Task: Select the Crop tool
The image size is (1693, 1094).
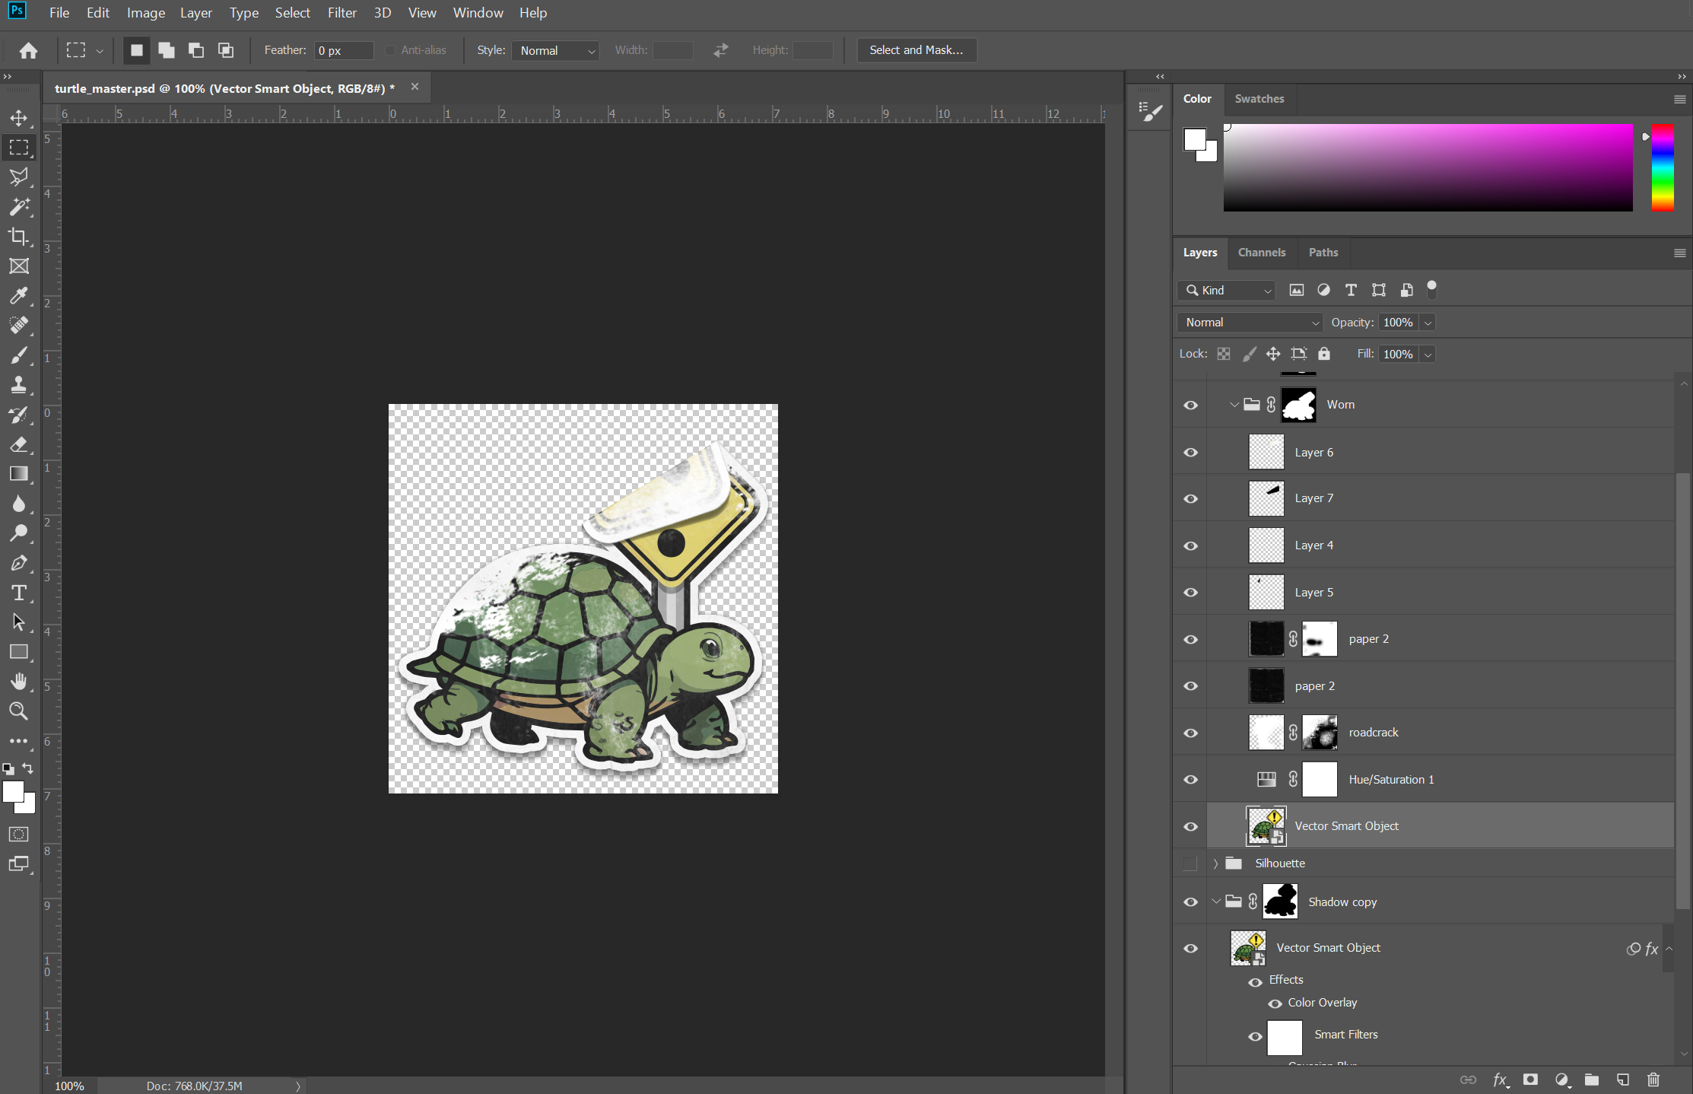Action: click(x=18, y=237)
